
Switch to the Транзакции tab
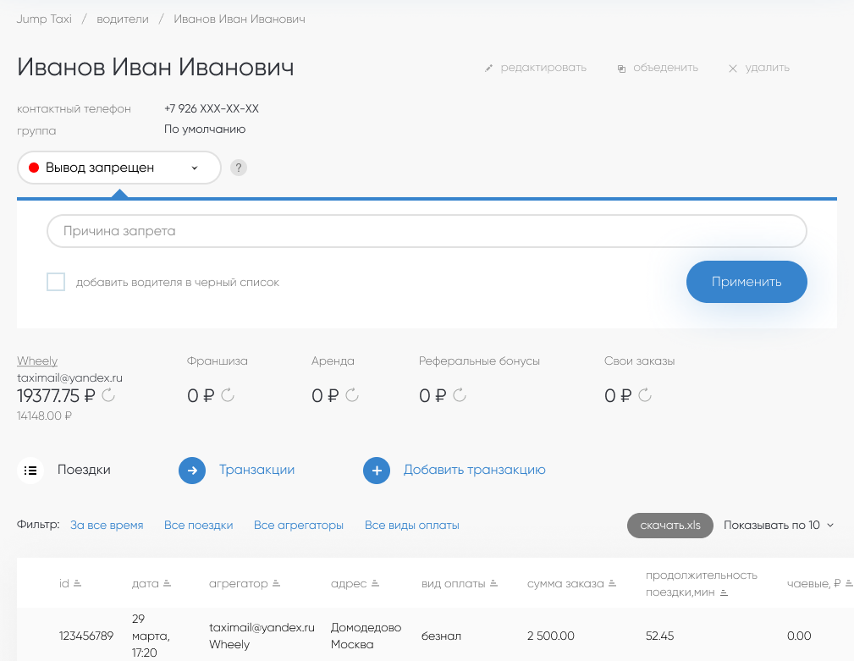(x=256, y=470)
